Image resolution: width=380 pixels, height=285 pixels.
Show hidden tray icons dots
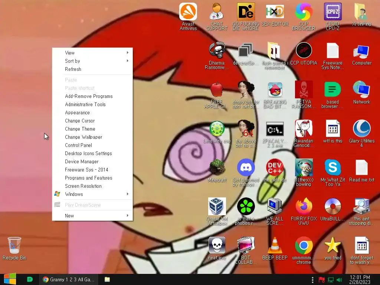(x=312, y=280)
